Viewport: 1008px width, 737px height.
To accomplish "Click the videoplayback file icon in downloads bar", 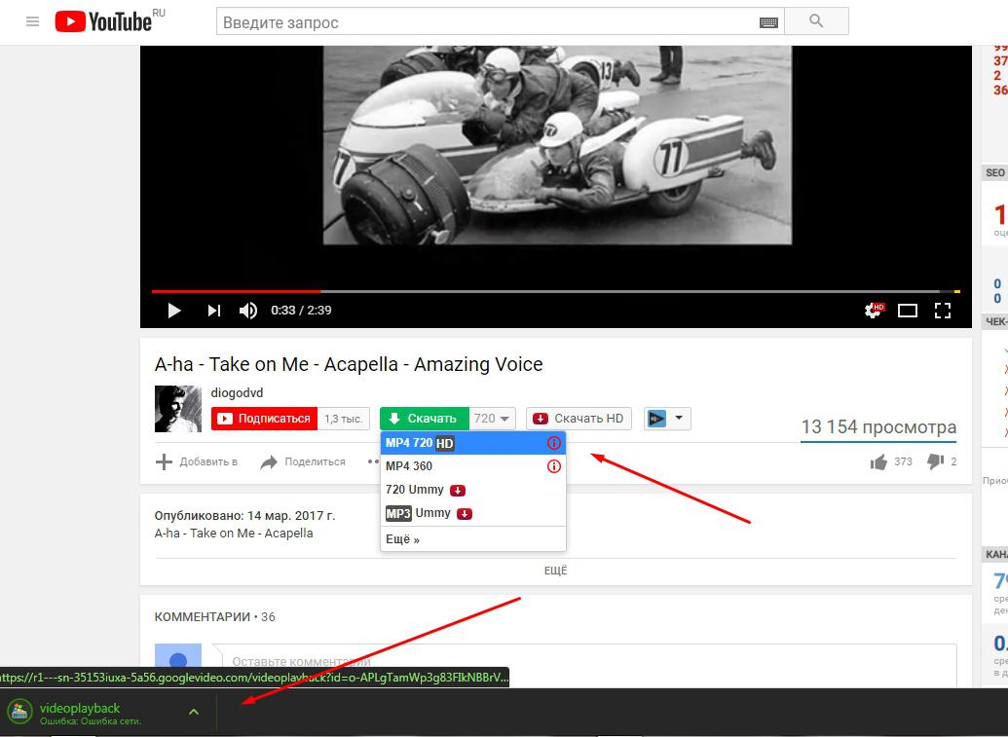I will [19, 712].
